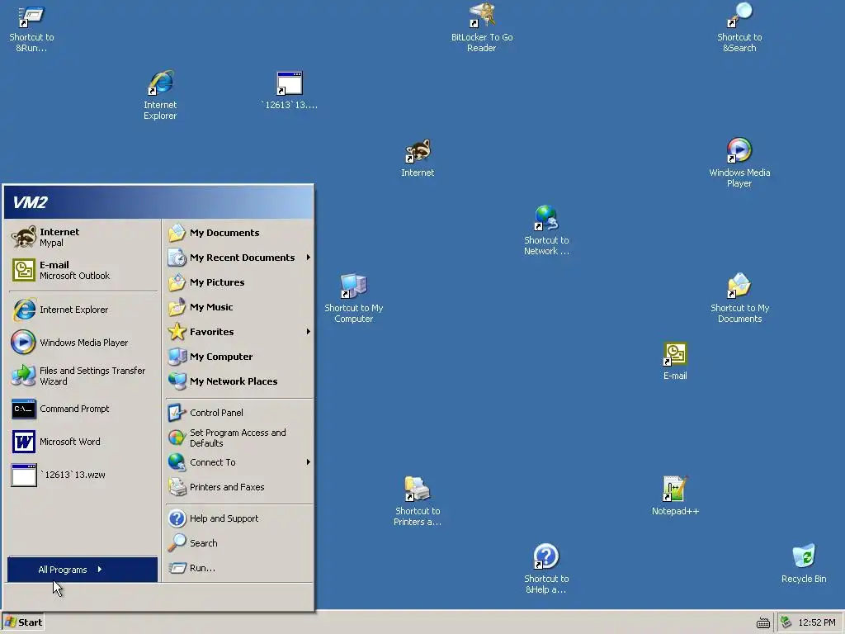Select the raccoon Internet desktop shortcut

(418, 158)
